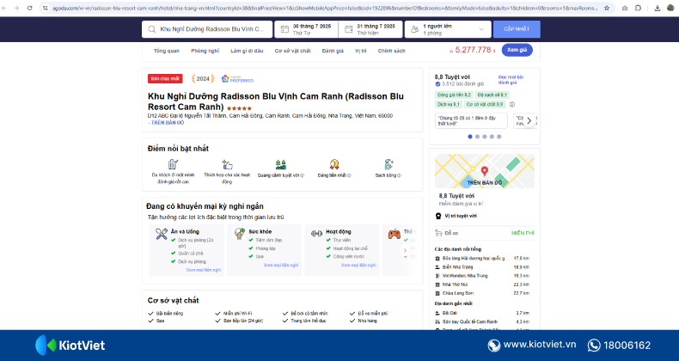Image resolution: width=679 pixels, height=361 pixels.
Task: Click TRÊN BẢN ĐỒ link under address
Action: click(167, 123)
